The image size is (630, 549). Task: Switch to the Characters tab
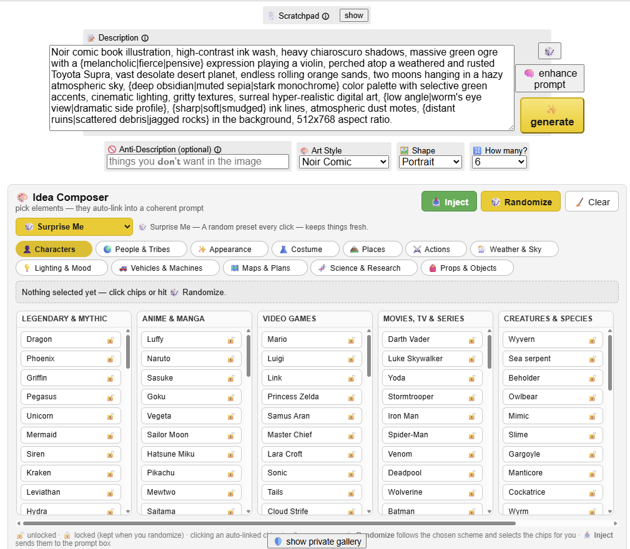[54, 249]
